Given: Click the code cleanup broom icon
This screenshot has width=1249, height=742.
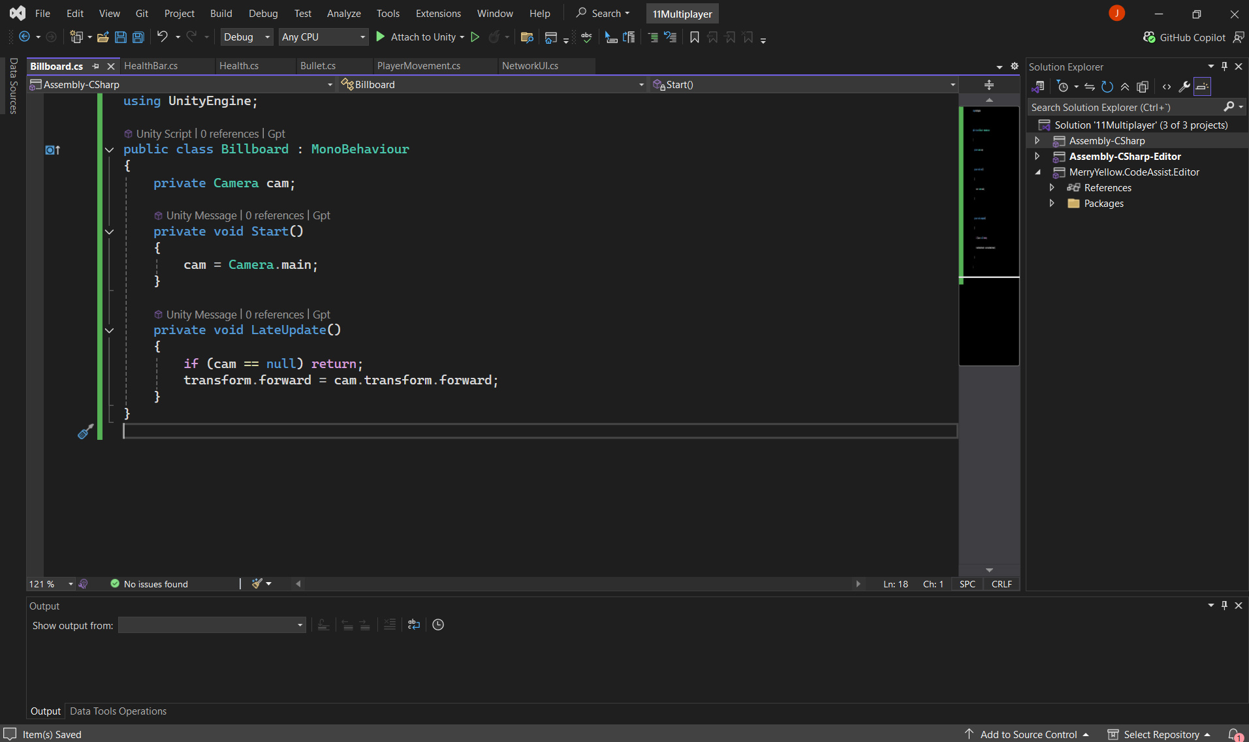Looking at the screenshot, I should [x=257, y=583].
